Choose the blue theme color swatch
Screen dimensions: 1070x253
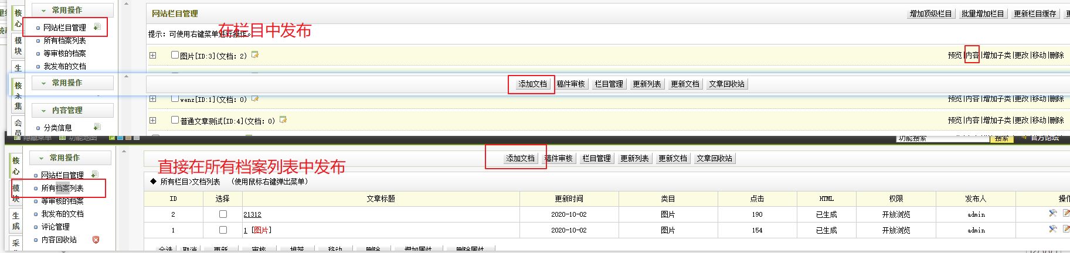pos(120,138)
